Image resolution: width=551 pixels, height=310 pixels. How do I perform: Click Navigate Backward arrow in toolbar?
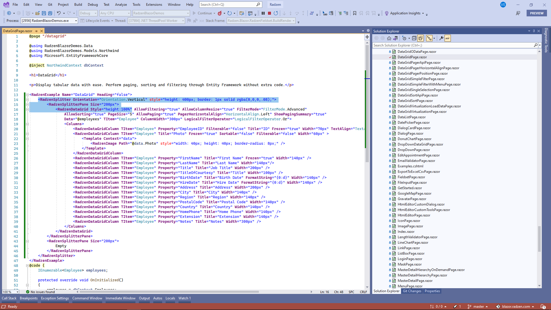9,13
